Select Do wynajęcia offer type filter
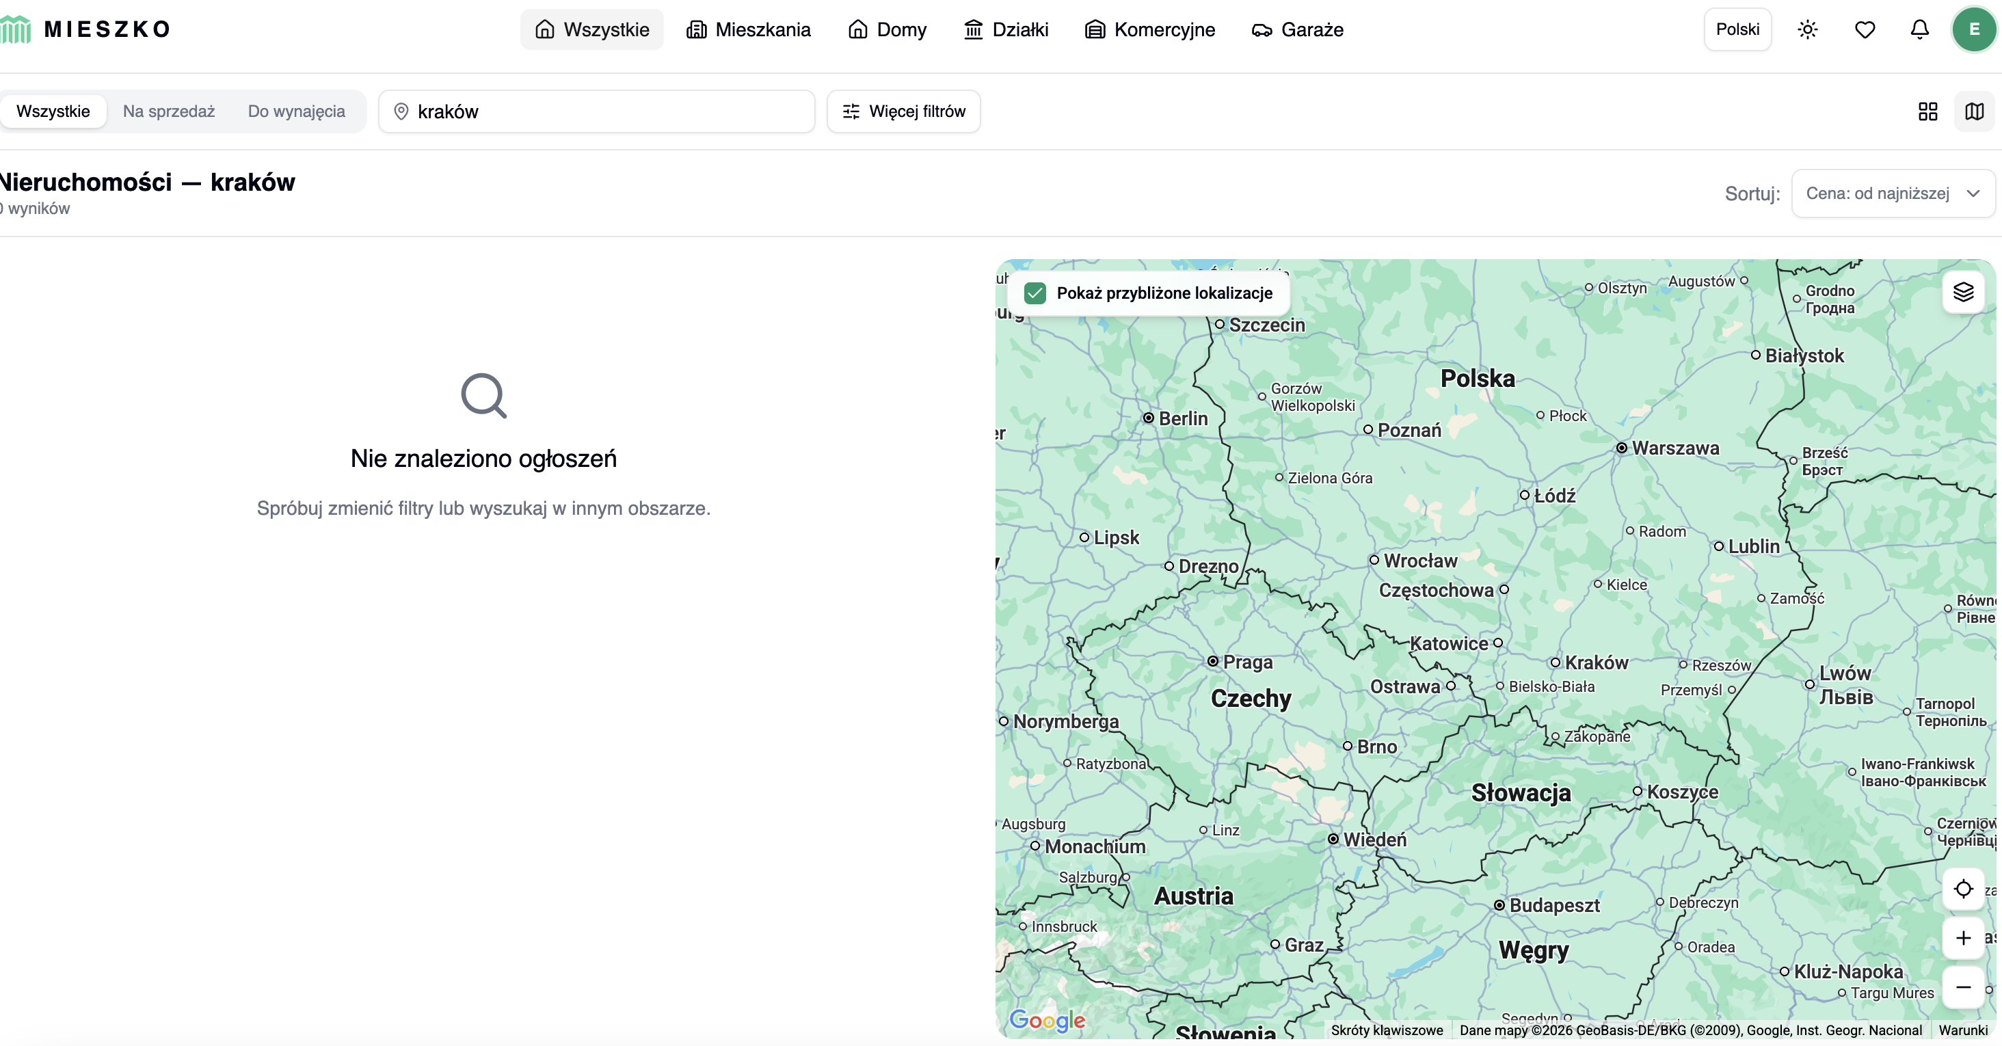Screen dimensions: 2002x1046 [296, 111]
